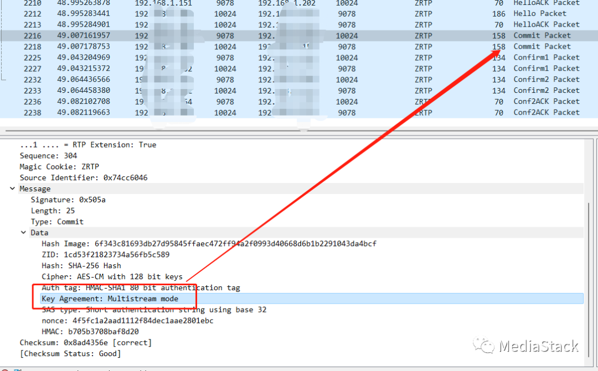The height and width of the screenshot is (371, 598).
Task: Highlight the ZID field in details
Action: point(105,255)
